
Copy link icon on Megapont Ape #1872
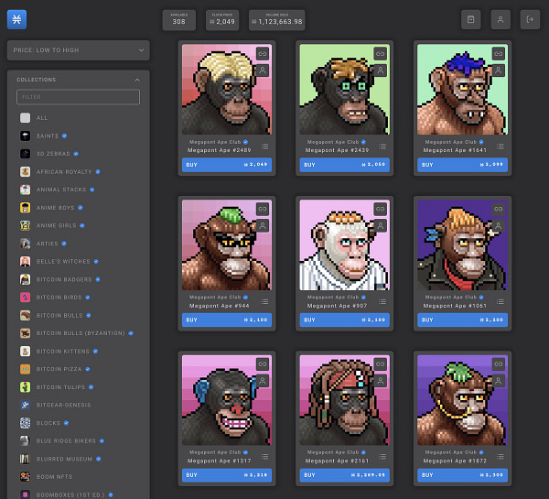[x=499, y=364]
